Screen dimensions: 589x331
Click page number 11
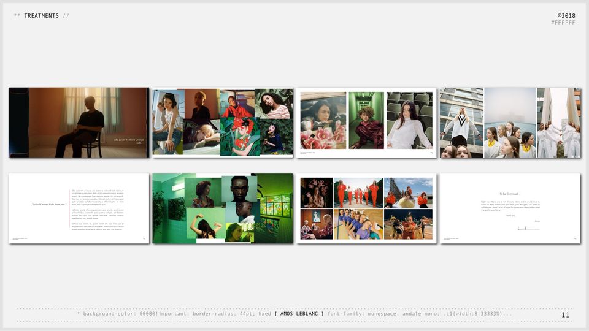565,315
